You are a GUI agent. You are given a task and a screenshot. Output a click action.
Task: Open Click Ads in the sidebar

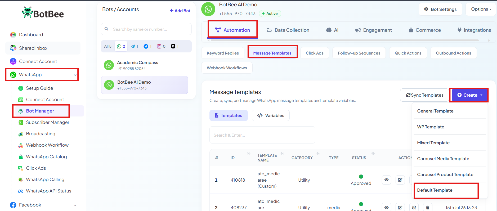(x=36, y=168)
